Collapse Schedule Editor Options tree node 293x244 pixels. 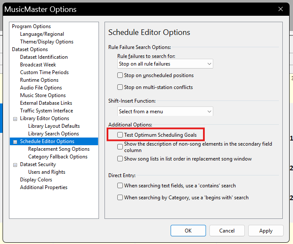pos(15,142)
